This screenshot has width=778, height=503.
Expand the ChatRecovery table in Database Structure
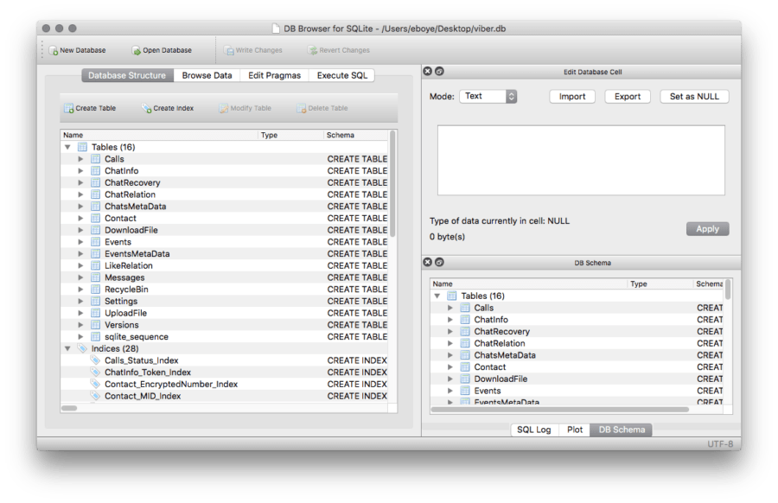80,182
